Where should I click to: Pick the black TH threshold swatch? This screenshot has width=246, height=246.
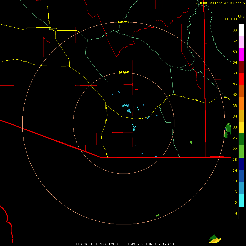pyautogui.click(x=241, y=213)
